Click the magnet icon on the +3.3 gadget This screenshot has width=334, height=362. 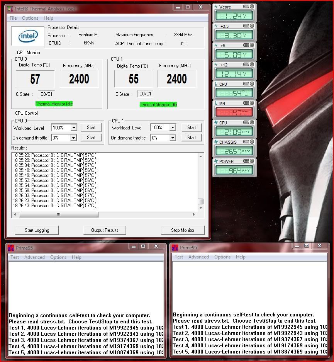point(246,26)
